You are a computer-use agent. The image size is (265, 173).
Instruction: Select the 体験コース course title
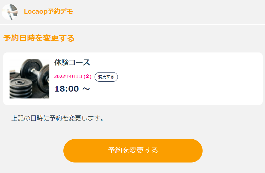click(72, 62)
